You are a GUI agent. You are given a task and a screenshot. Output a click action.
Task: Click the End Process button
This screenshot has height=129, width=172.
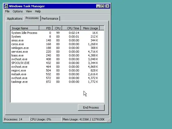(x=91, y=107)
